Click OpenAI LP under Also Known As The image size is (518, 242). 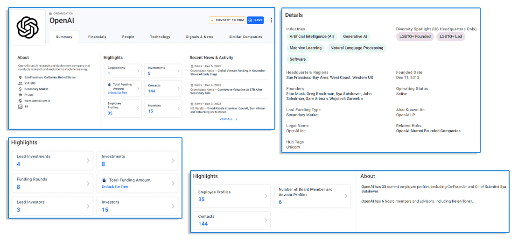coord(406,115)
